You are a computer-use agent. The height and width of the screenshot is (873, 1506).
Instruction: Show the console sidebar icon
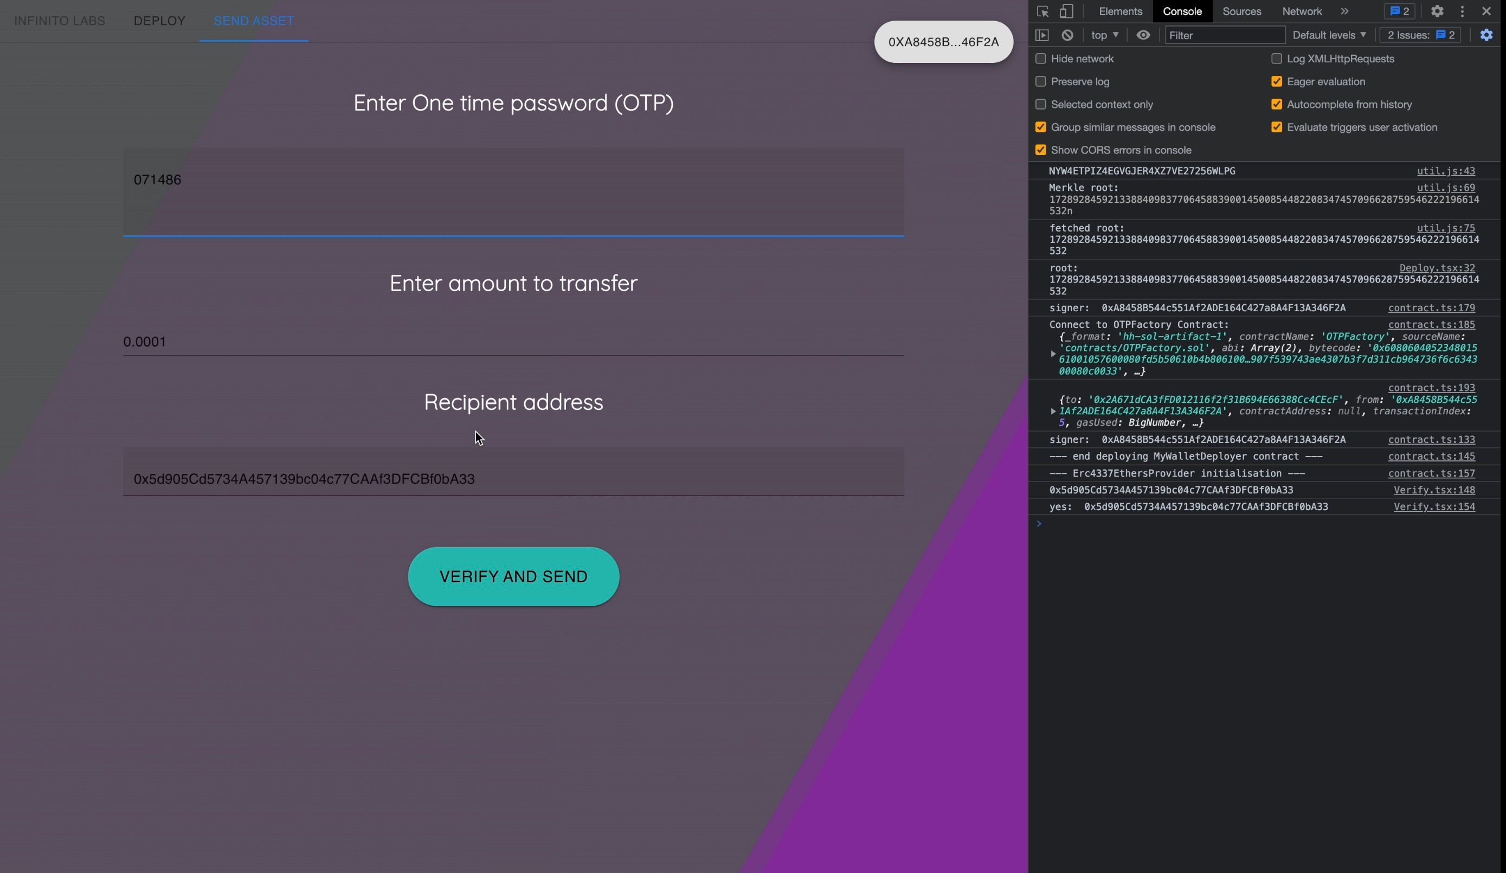pyautogui.click(x=1042, y=35)
